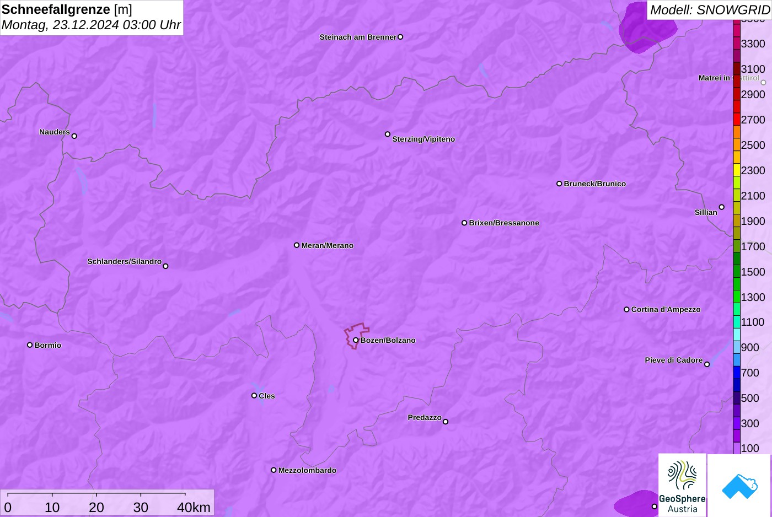Screen dimensions: 772x517
Task: Pick the yellow legend swatch at 2300
Action: 737,170
